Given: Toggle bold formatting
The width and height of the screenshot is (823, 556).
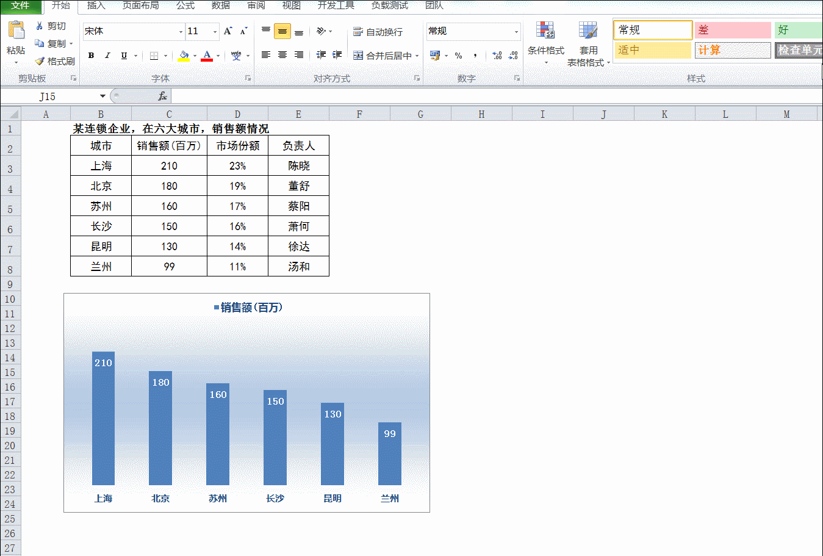Looking at the screenshot, I should pos(91,56).
